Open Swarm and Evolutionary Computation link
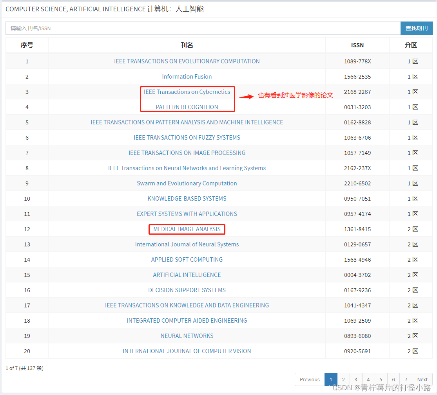 tap(187, 183)
